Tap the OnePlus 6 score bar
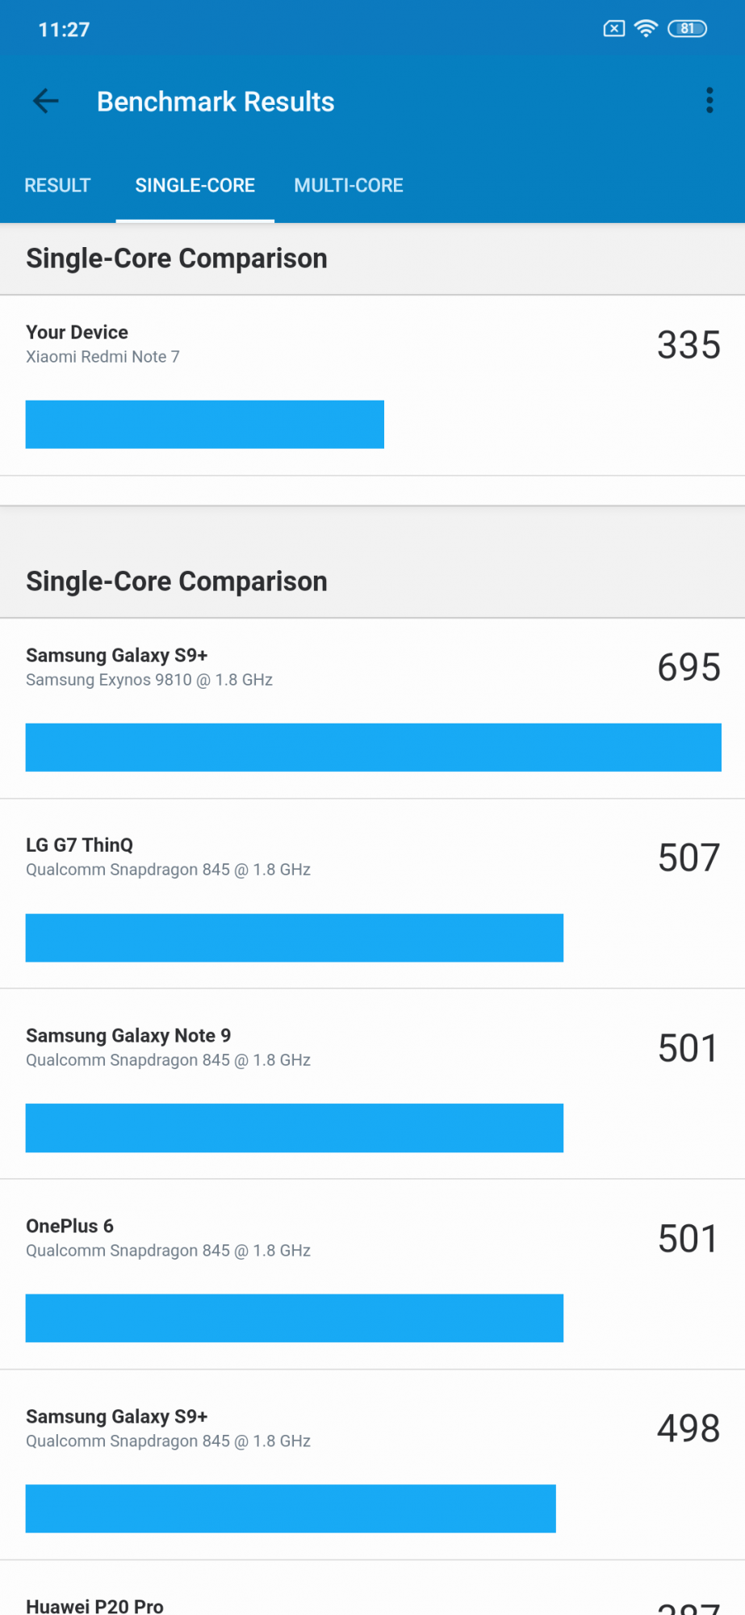The image size is (745, 1615). pyautogui.click(x=294, y=1318)
